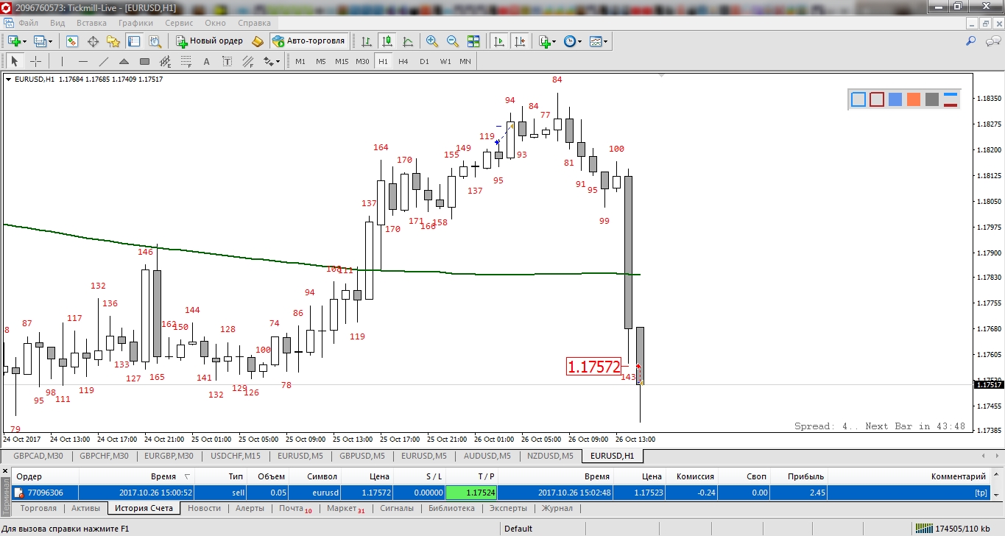Toggle the Terminal panel icon
The height and width of the screenshot is (536, 1005).
pos(134,41)
